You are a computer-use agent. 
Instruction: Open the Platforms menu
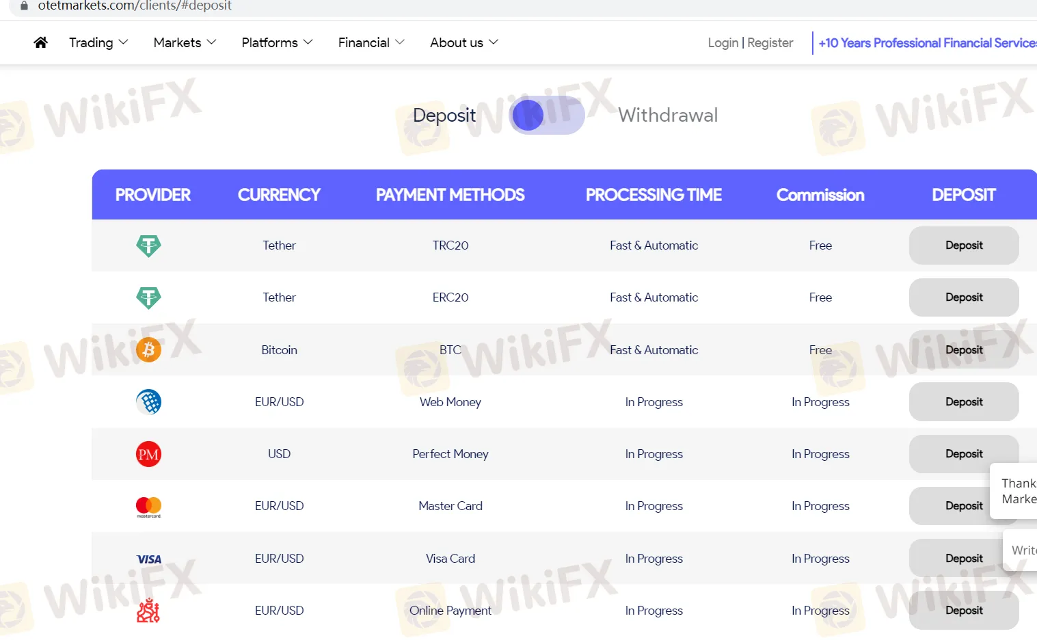click(277, 42)
